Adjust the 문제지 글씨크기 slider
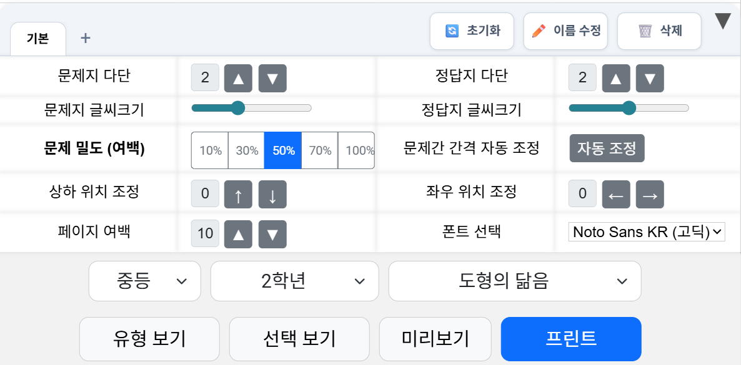741x365 pixels. (x=237, y=107)
